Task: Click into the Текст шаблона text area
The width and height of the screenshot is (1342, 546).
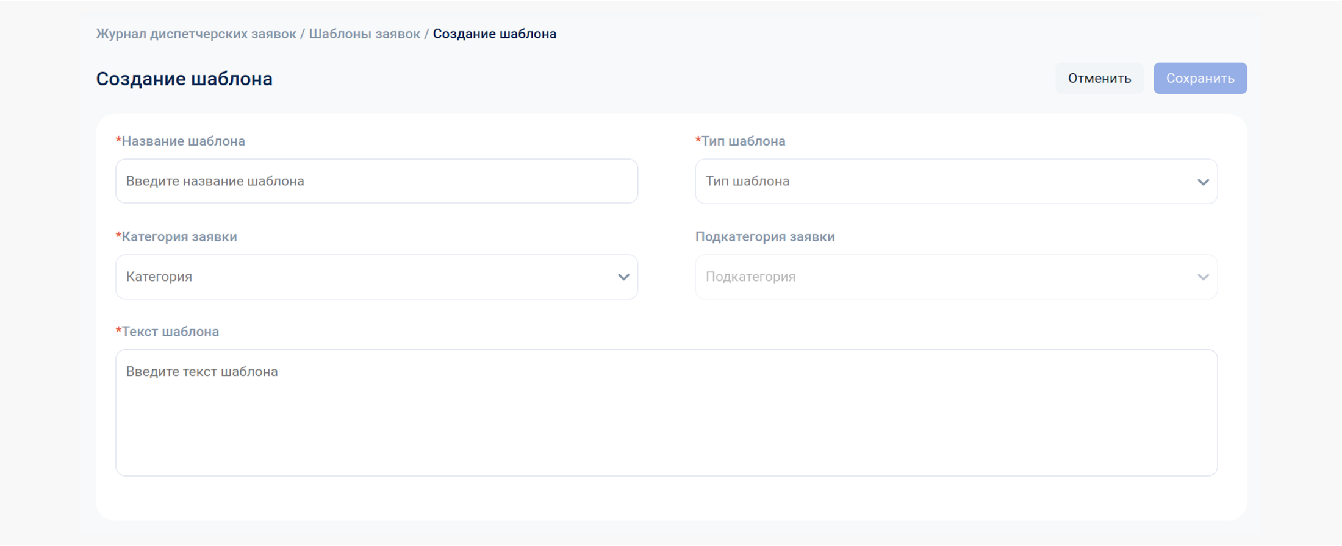Action: (666, 413)
